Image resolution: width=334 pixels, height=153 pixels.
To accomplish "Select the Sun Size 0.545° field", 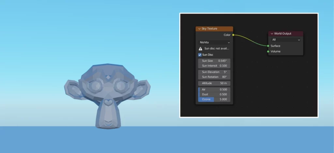I will 214,61.
